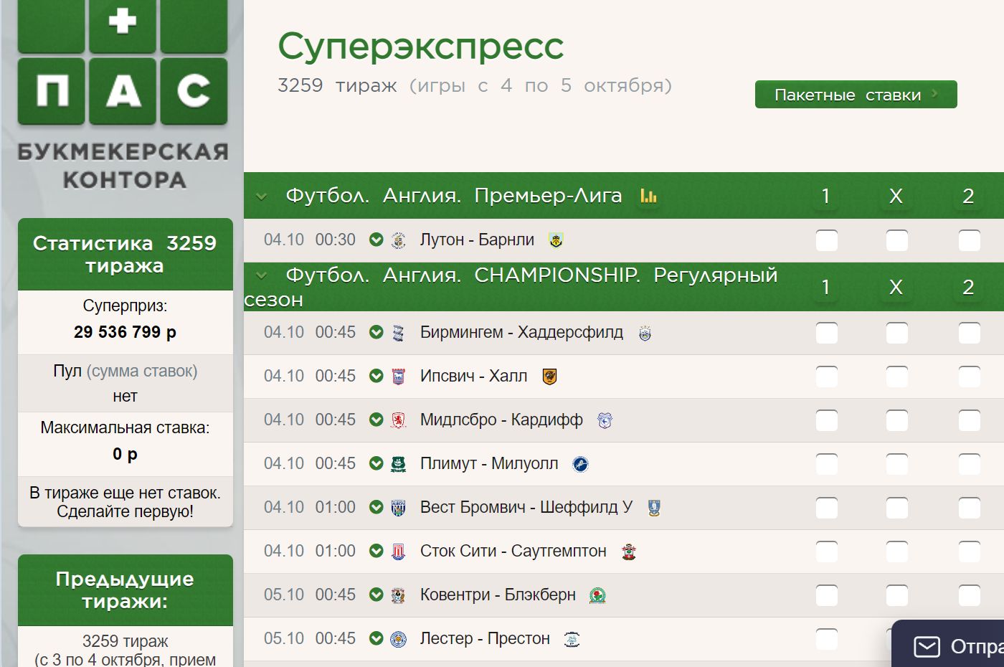
Task: Select column 2 header in CHAMPIONSHIP section
Action: click(x=968, y=287)
